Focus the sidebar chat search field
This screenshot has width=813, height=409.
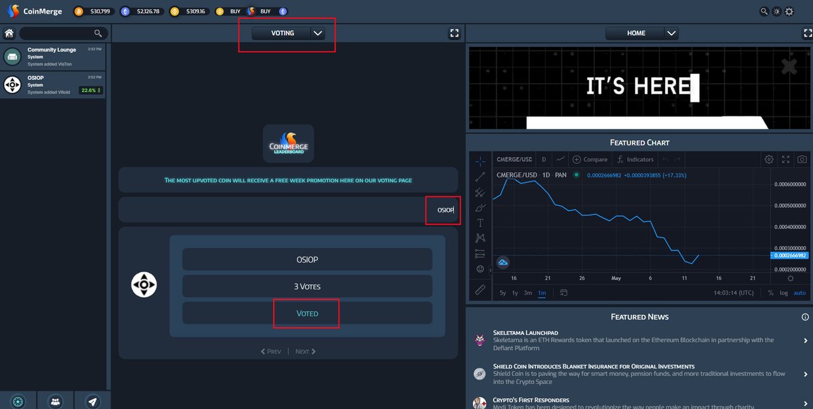[x=62, y=33]
